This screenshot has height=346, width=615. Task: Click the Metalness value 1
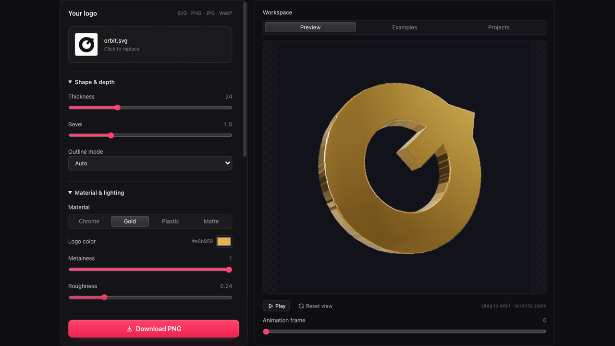point(231,259)
